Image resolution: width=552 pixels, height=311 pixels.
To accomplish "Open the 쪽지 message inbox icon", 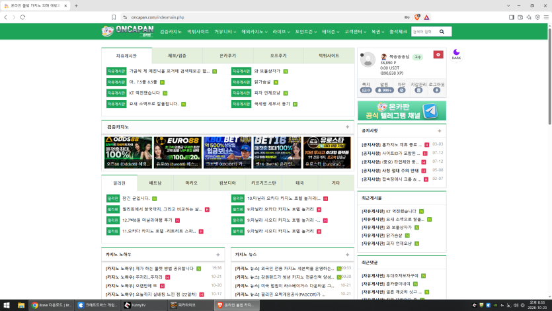I will point(366,90).
